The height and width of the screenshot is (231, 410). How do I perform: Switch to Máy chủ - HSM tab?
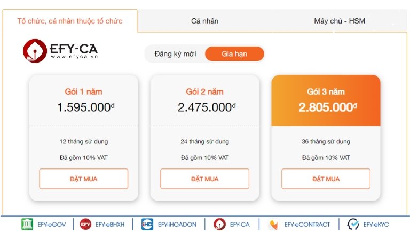(x=340, y=21)
